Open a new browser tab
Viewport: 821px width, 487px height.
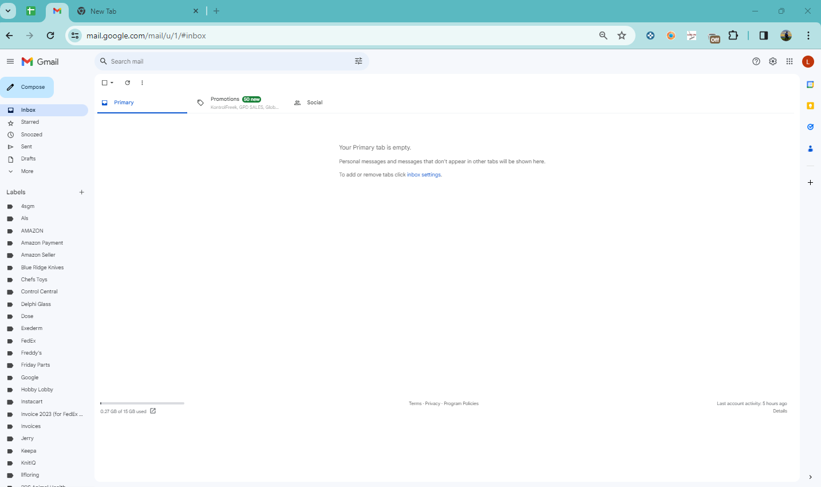pyautogui.click(x=216, y=11)
